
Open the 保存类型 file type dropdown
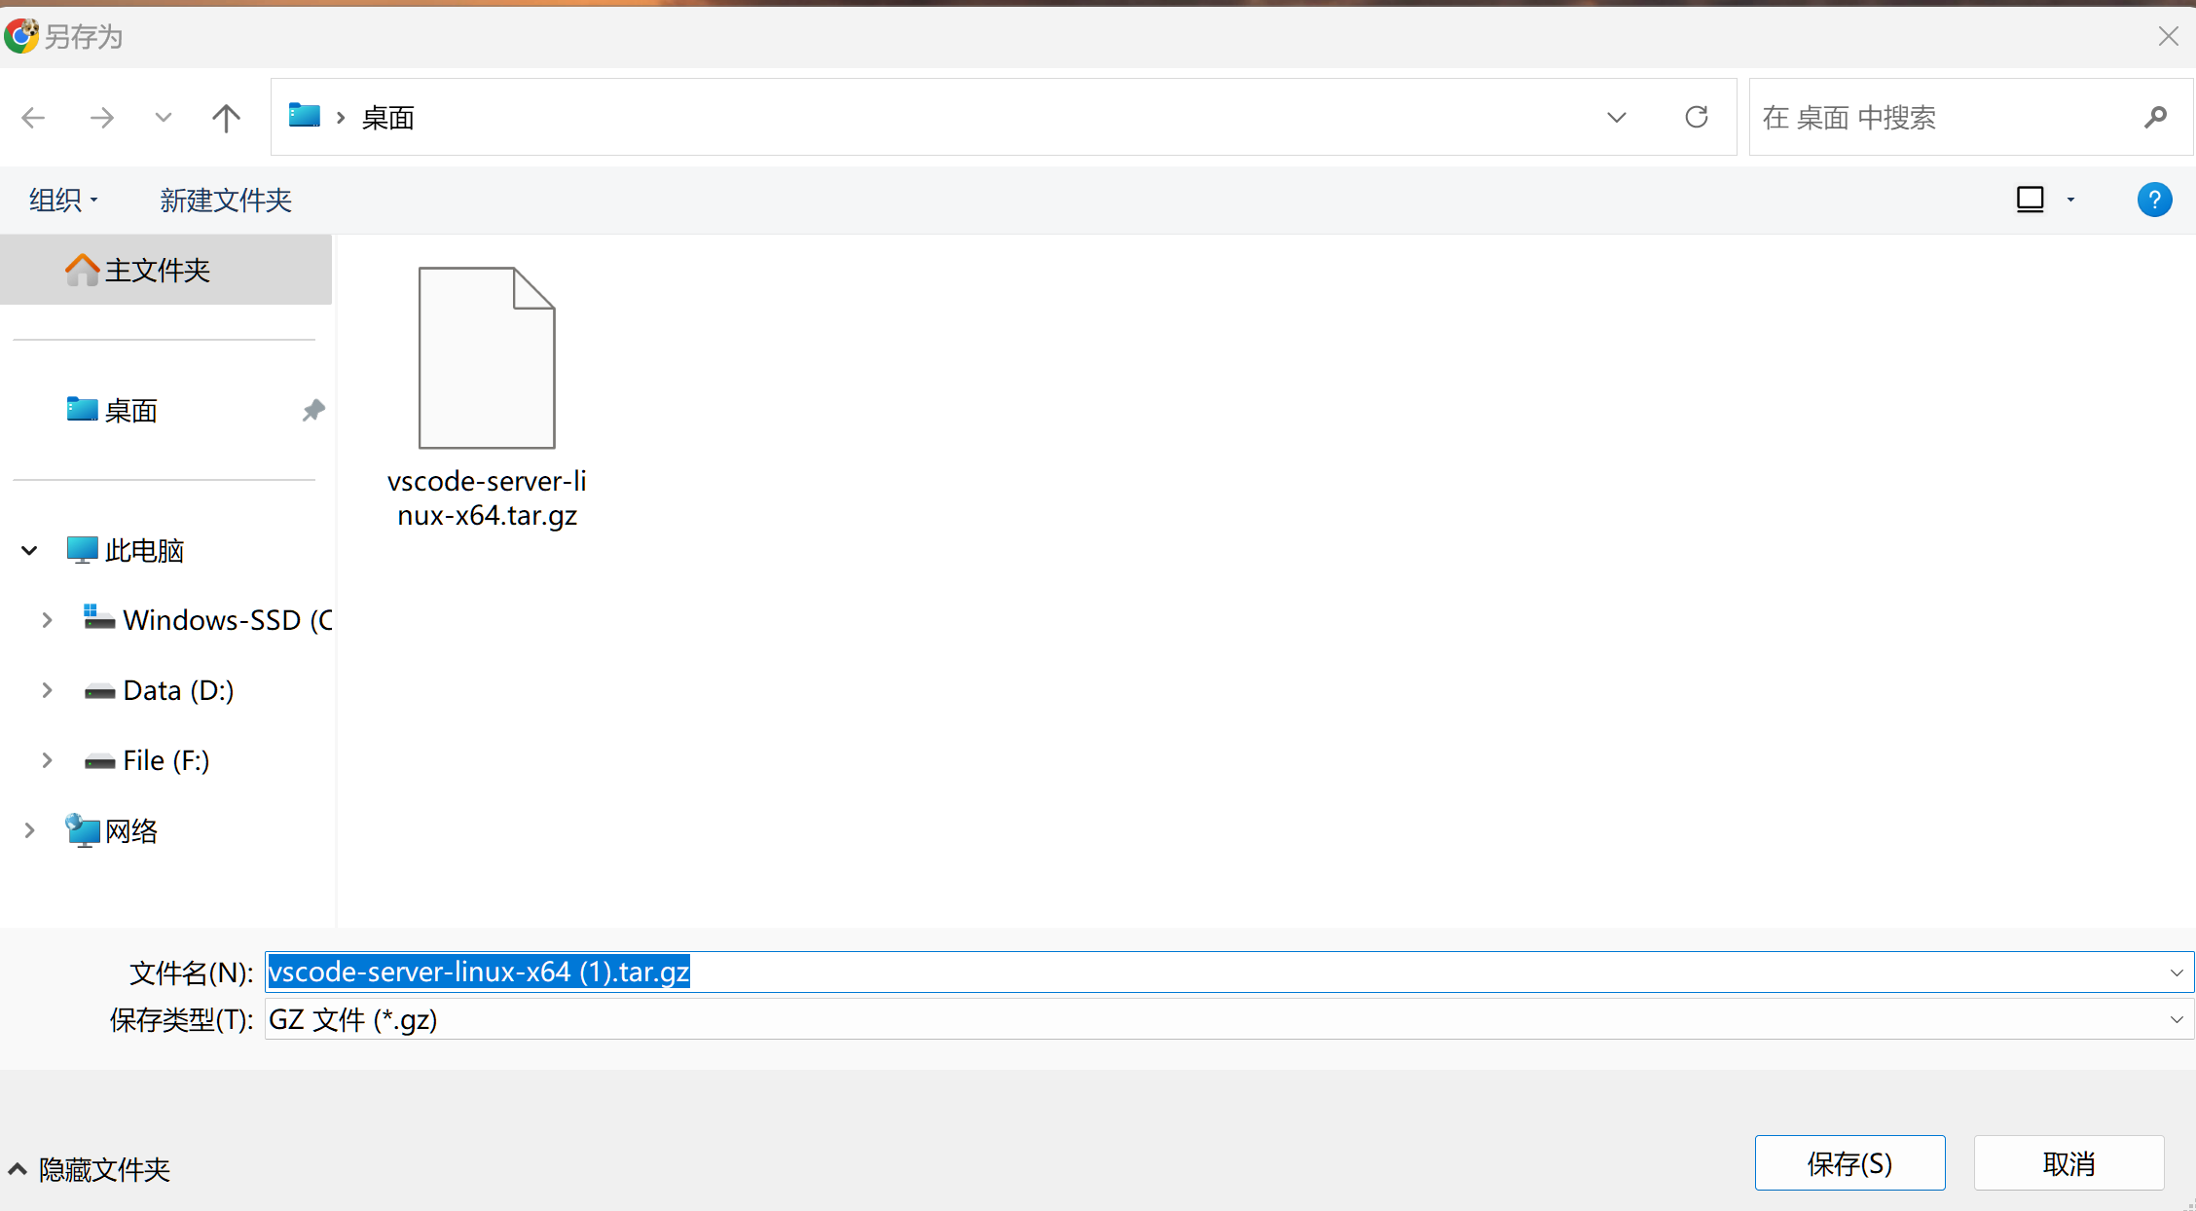coord(2177,1019)
